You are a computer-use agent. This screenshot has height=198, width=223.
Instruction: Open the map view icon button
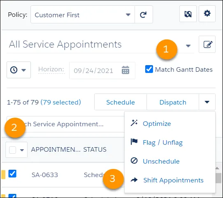coord(188,14)
